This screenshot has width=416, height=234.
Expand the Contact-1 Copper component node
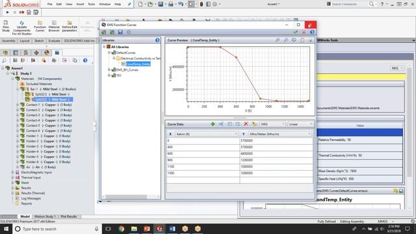[18, 105]
